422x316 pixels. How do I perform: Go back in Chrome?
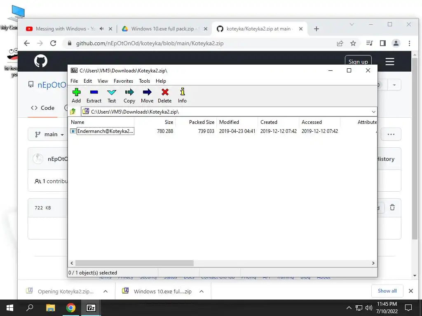click(27, 43)
